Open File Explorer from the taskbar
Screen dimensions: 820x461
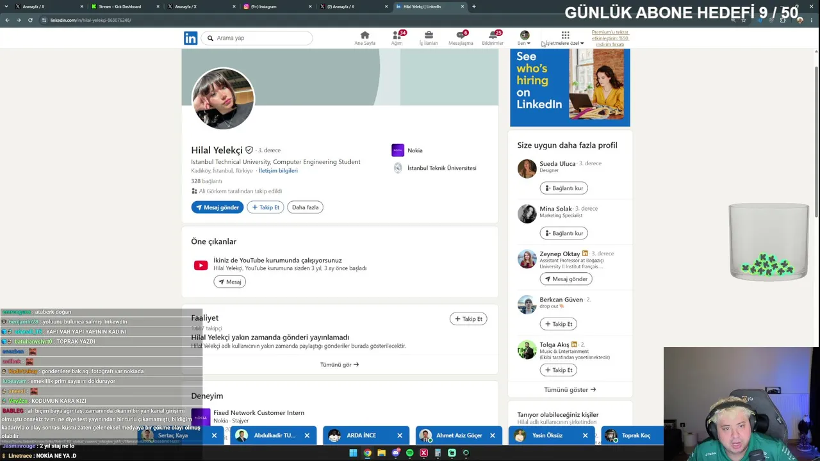(x=381, y=453)
